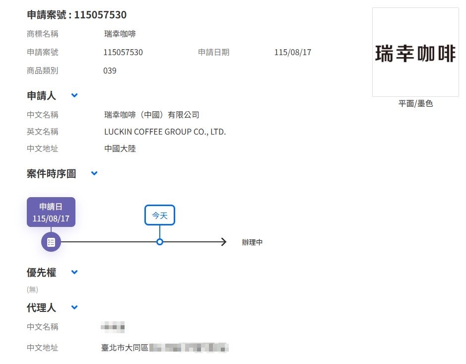Click the 商品類別 field label
Screen dimensions: 466x364
pos(43,71)
